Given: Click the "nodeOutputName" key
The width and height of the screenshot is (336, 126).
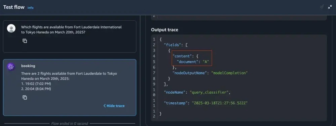Looking at the screenshot, I should 190,73.
